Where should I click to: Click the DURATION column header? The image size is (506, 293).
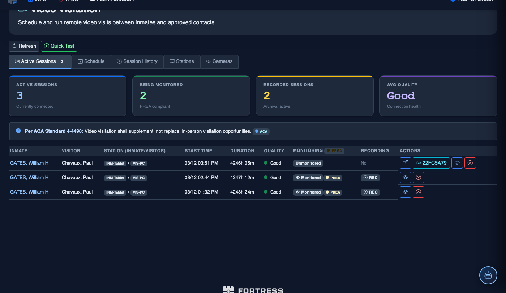242,151
